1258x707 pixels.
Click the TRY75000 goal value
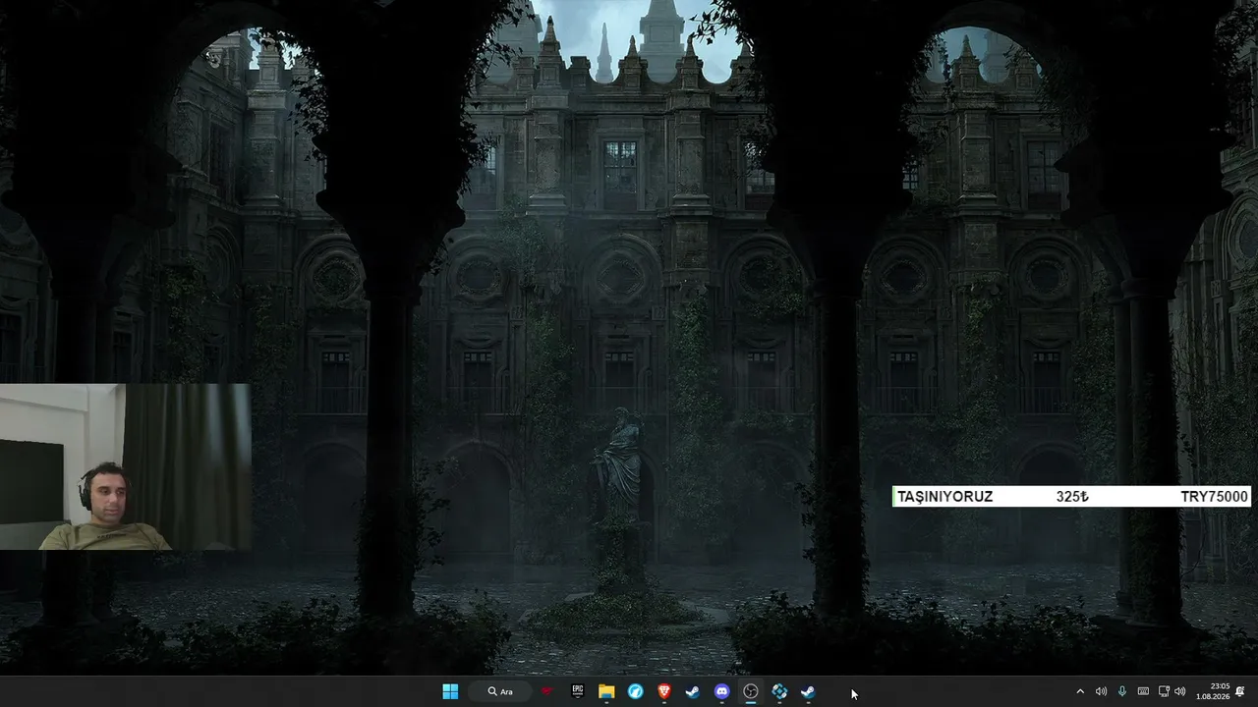tap(1214, 497)
